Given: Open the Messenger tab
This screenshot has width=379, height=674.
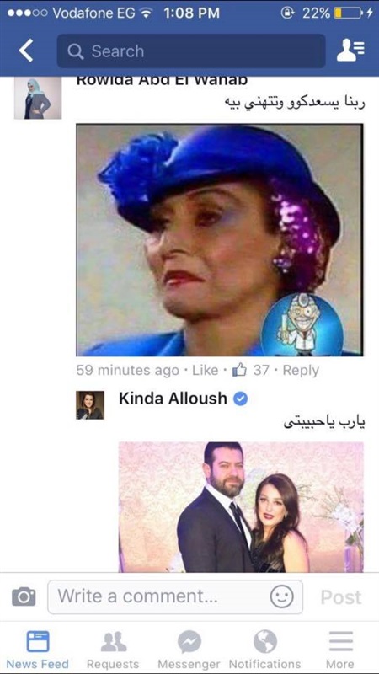Looking at the screenshot, I should tap(189, 650).
